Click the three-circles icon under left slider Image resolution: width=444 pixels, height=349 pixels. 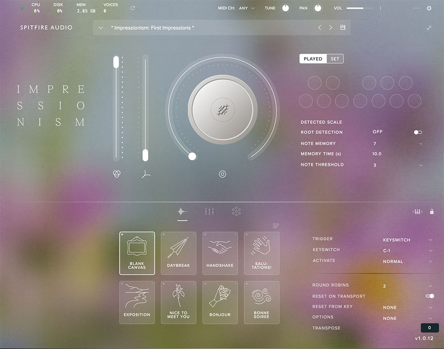click(x=116, y=174)
